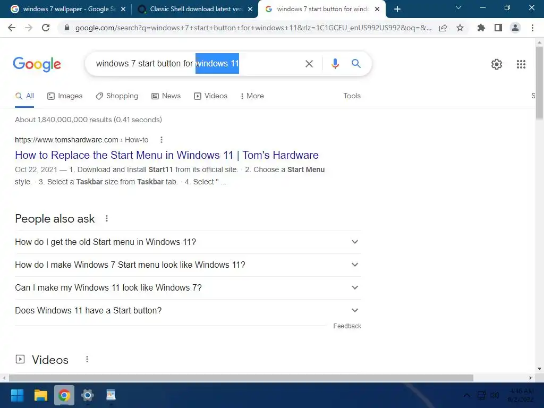Click the forward navigation arrow
The image size is (544, 408).
(29, 28)
